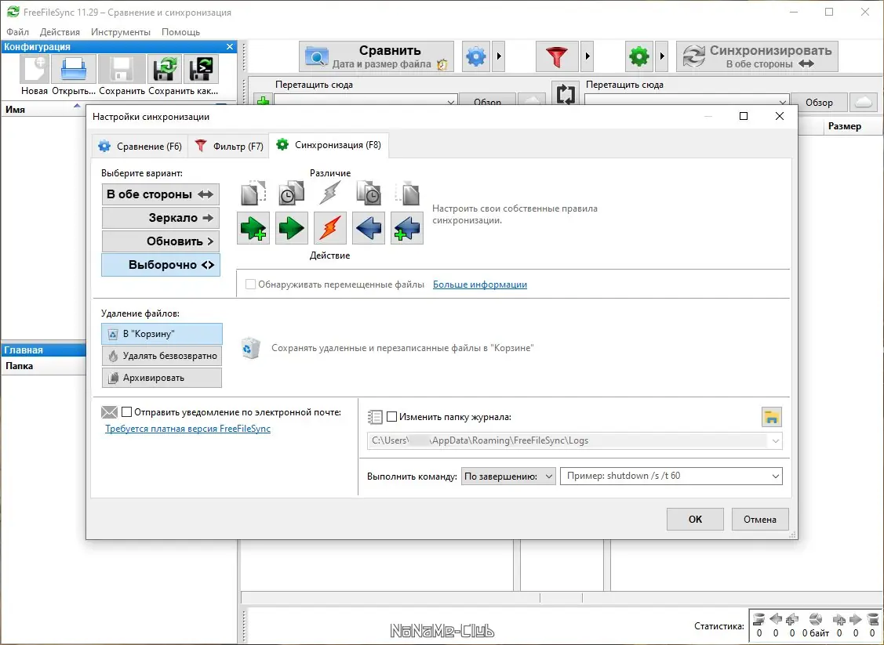Click the blue gear comparison settings icon
The image size is (884, 645).
pos(476,56)
